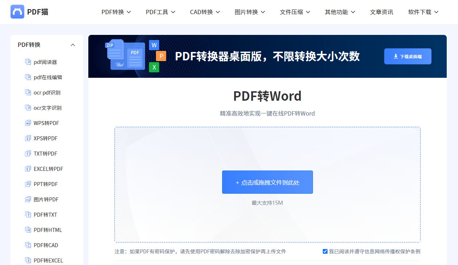This screenshot has width=458, height=265.
Task: Open the TXT转PDF converter icon
Action: 28,153
